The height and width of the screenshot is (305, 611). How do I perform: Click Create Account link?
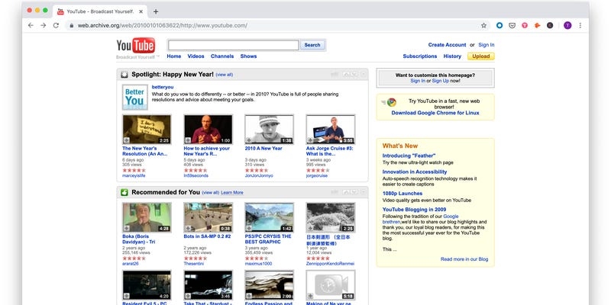(x=447, y=45)
